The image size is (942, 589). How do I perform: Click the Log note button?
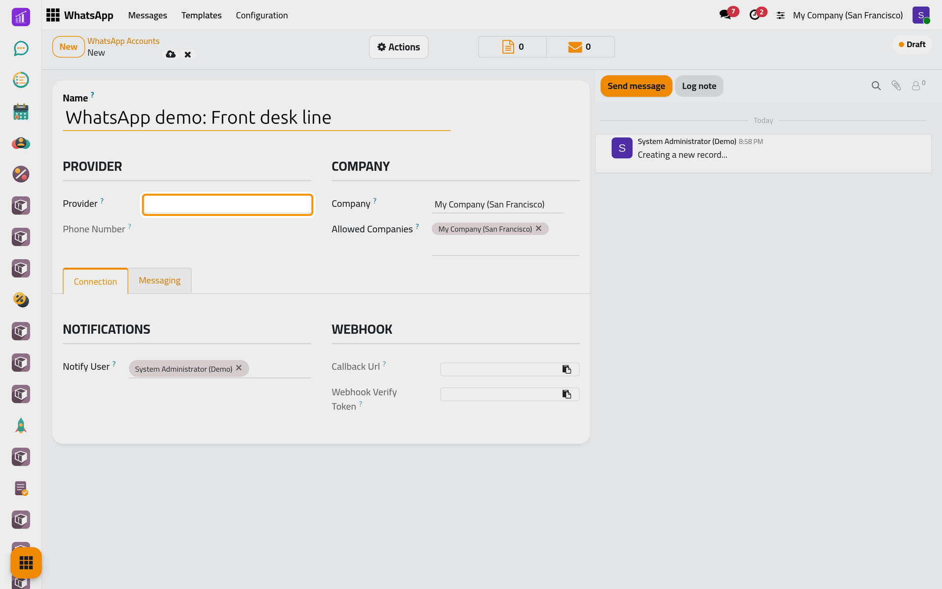(x=699, y=86)
